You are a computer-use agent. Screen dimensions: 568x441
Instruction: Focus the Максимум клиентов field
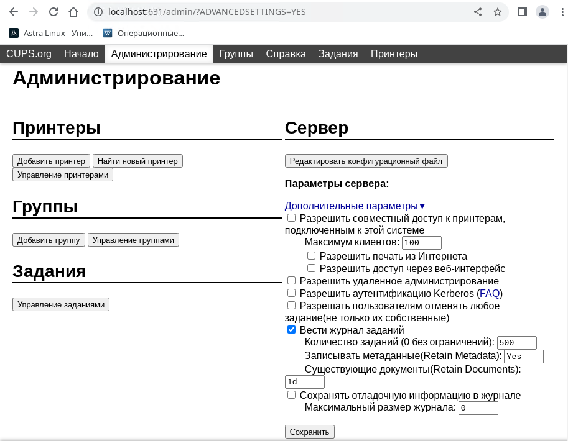(422, 243)
